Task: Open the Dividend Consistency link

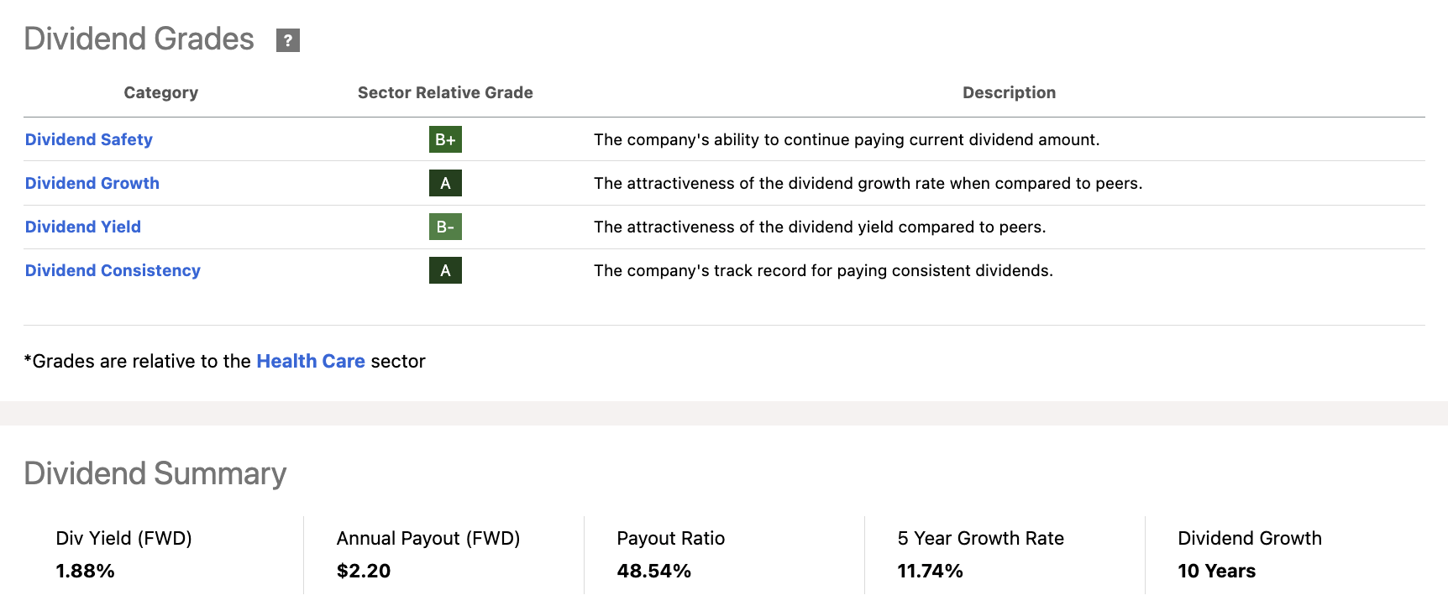Action: 113,270
